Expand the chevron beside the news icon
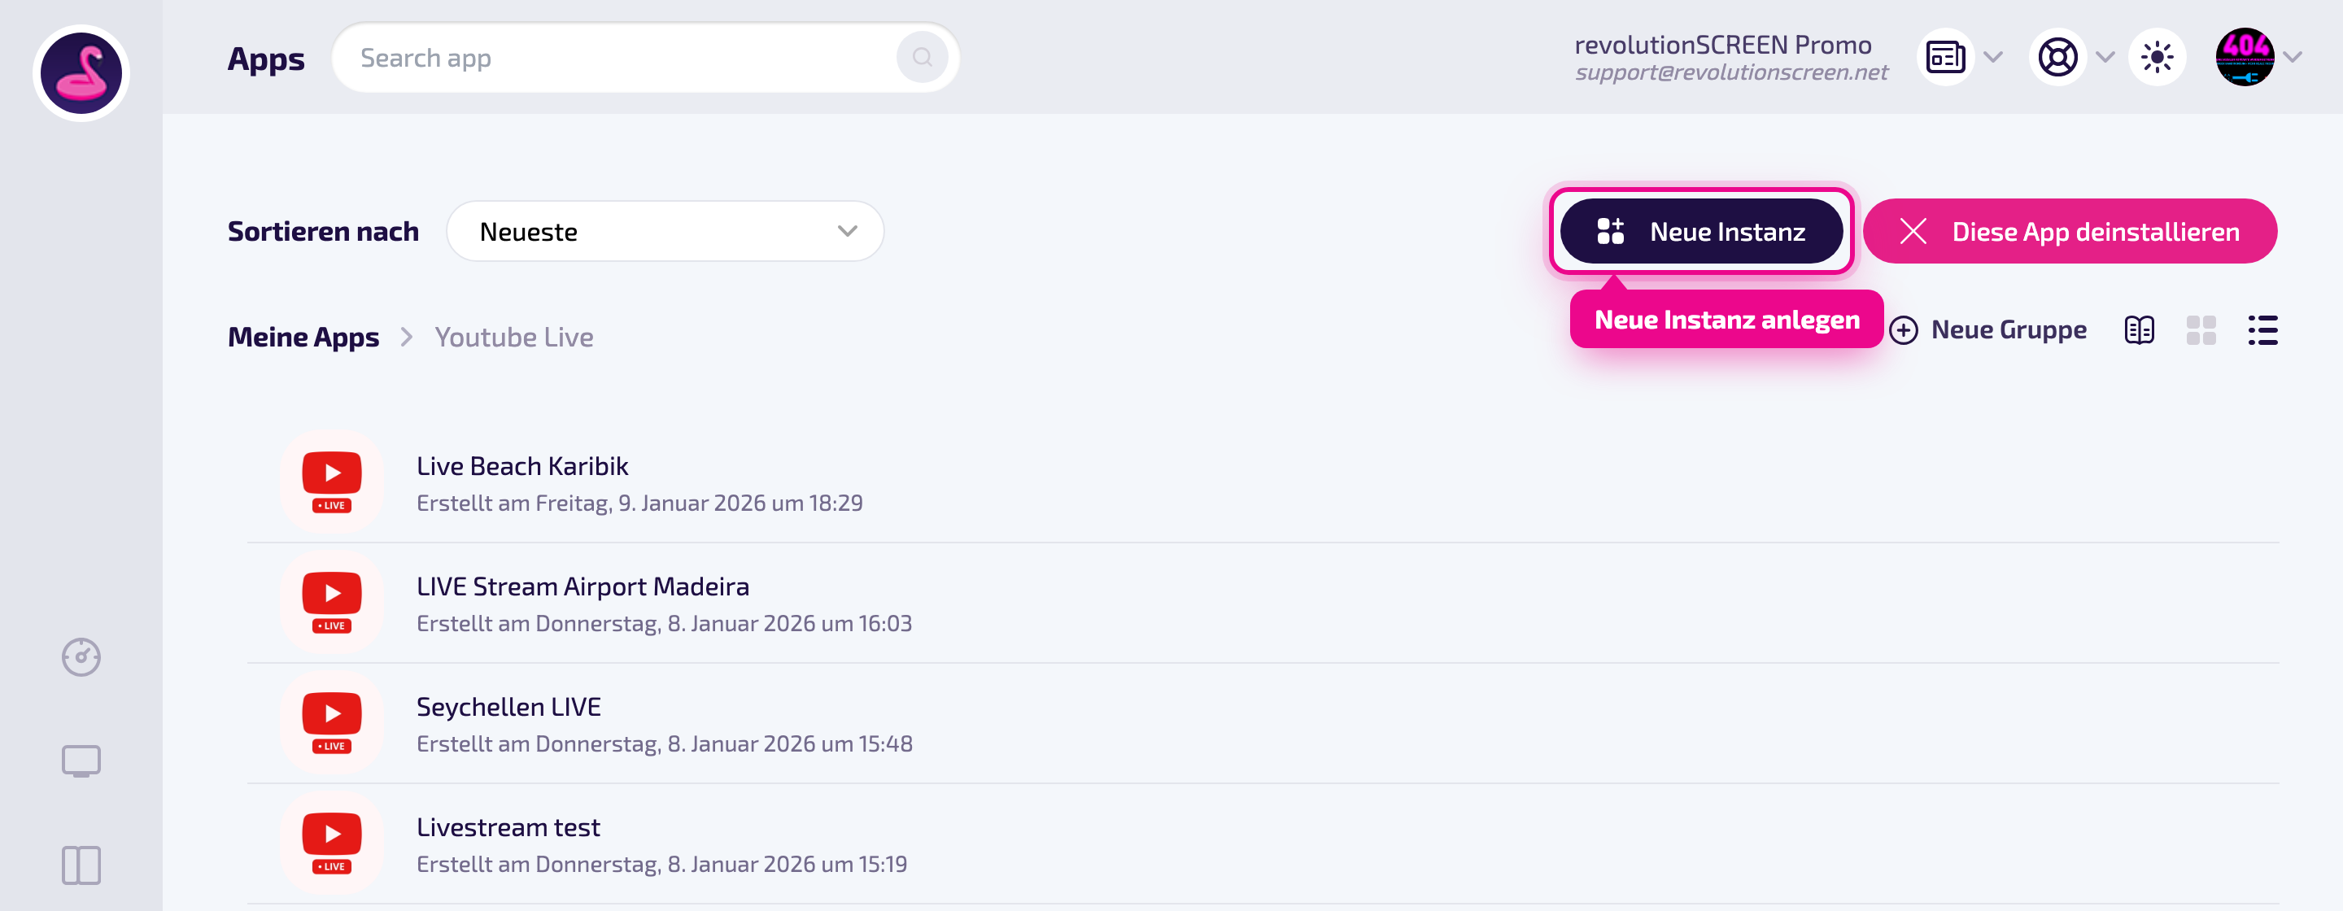 coord(1993,57)
